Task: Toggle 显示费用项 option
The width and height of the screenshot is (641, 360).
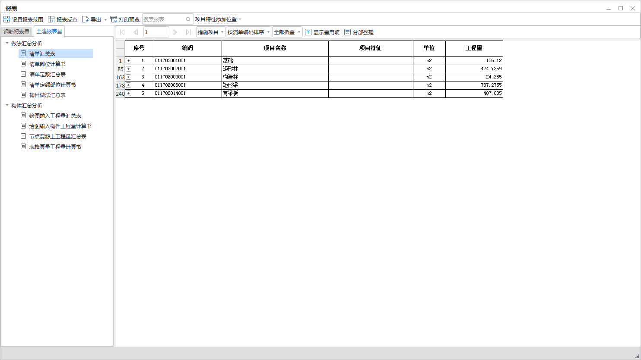Action: pyautogui.click(x=322, y=32)
